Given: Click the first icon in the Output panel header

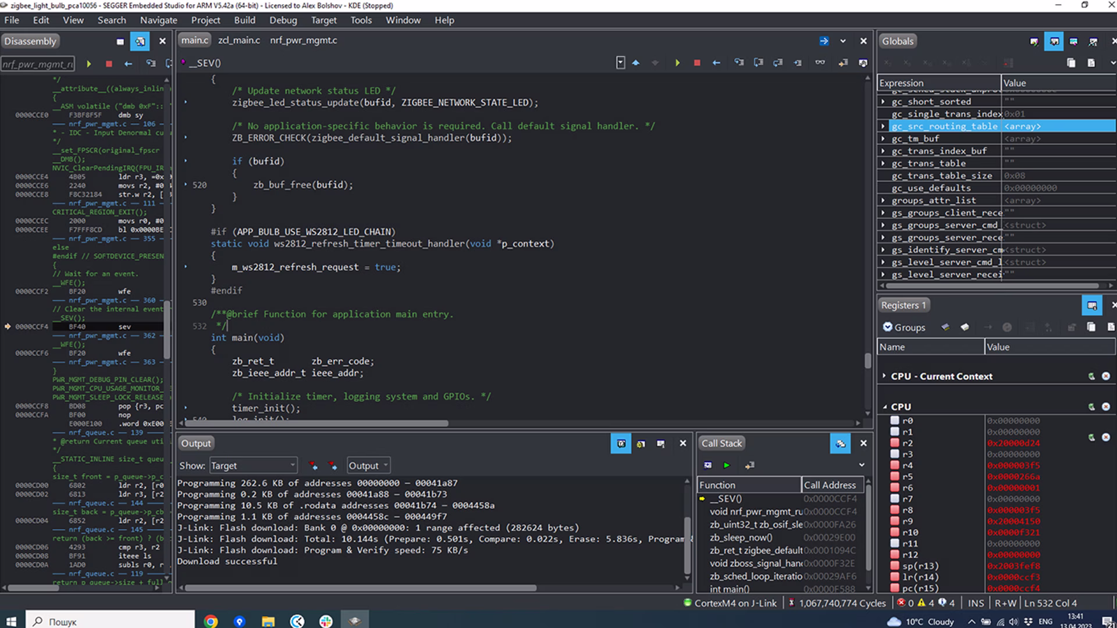Looking at the screenshot, I should pos(621,444).
